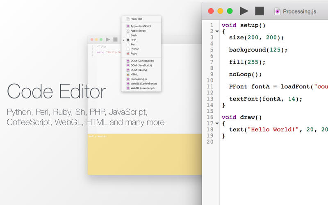Click the "noLoop();" code line

tap(245, 75)
